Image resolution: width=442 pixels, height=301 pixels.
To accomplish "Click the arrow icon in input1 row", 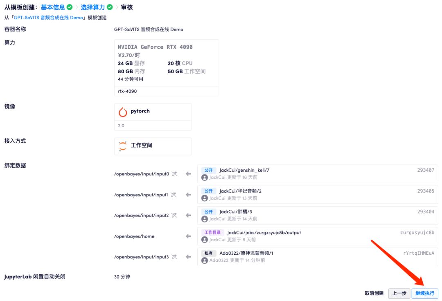I will 188,195.
